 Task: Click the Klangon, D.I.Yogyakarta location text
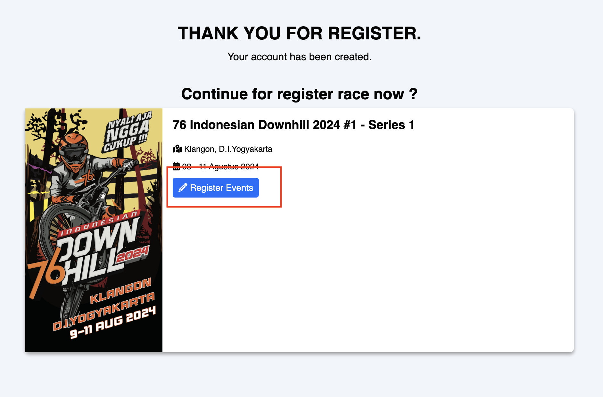click(228, 149)
